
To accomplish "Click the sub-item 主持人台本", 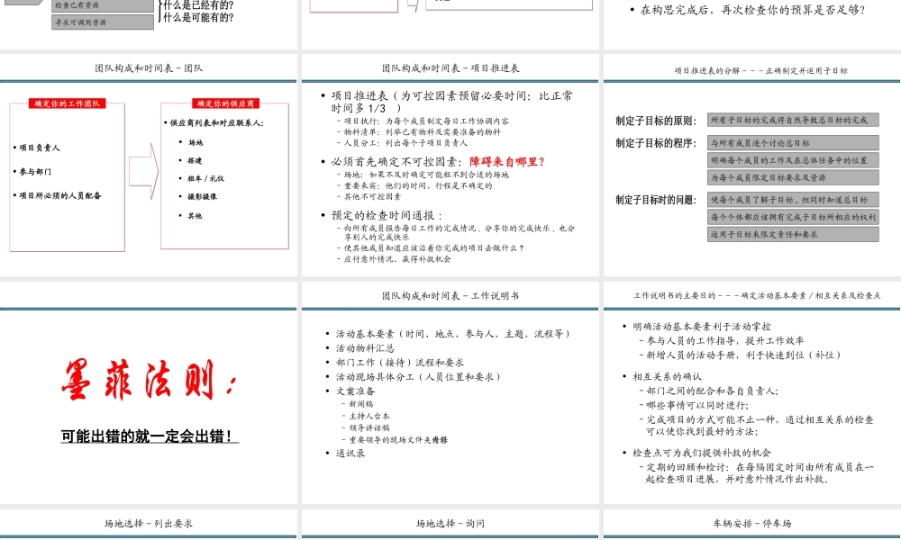I will coord(369,416).
